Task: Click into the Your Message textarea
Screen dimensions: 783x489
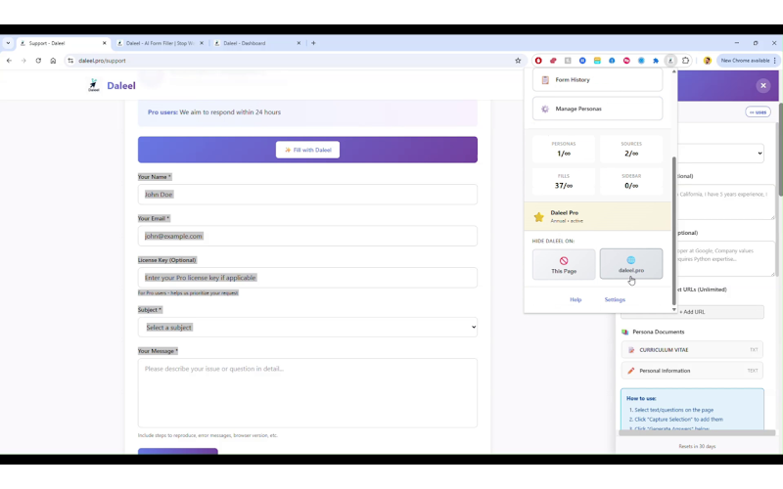Action: click(x=307, y=393)
